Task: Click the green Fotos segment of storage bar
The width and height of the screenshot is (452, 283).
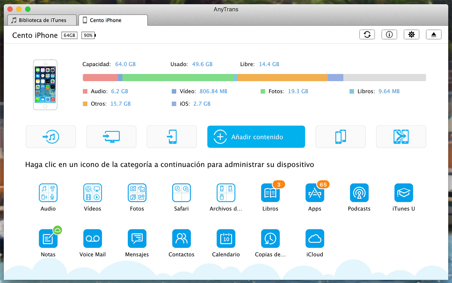Action: pos(178,77)
